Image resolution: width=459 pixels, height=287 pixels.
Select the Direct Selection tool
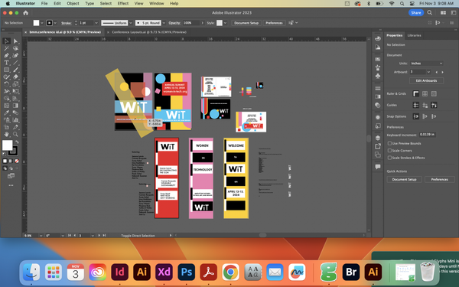point(15,41)
